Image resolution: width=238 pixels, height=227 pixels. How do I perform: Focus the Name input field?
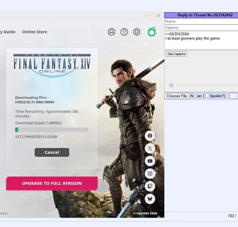click(201, 22)
